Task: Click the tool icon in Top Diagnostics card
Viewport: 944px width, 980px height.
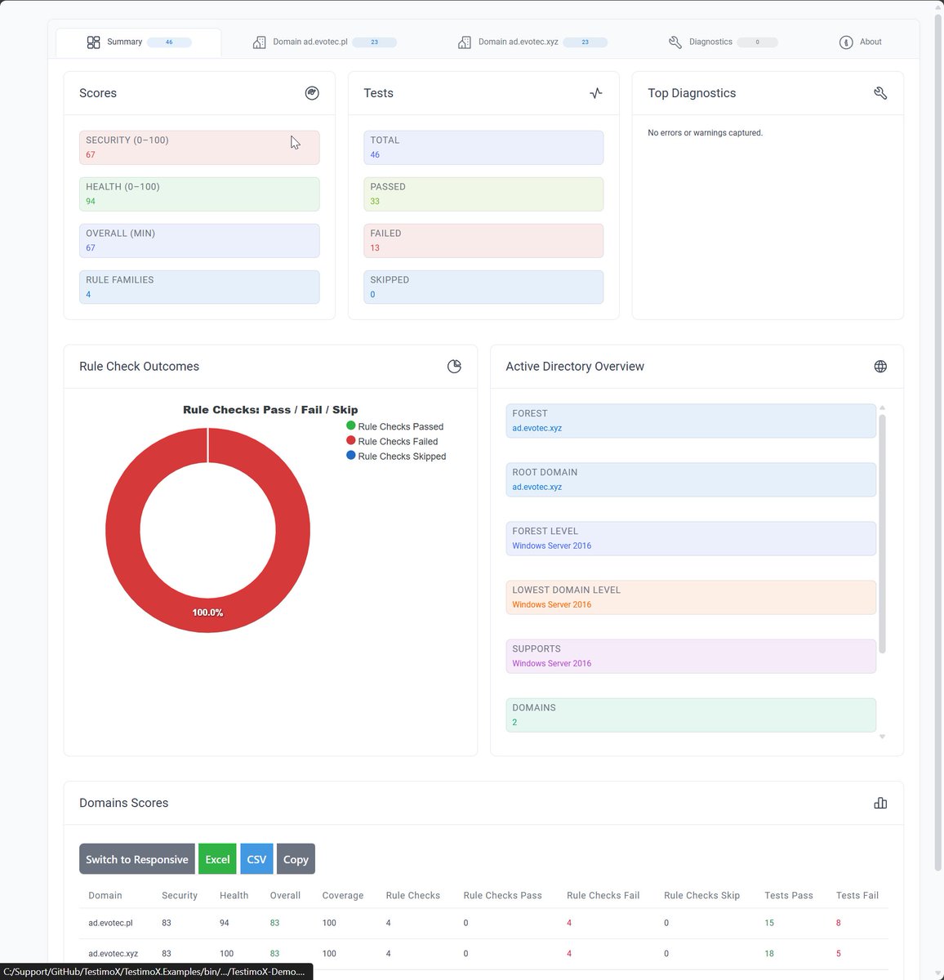Action: [880, 93]
